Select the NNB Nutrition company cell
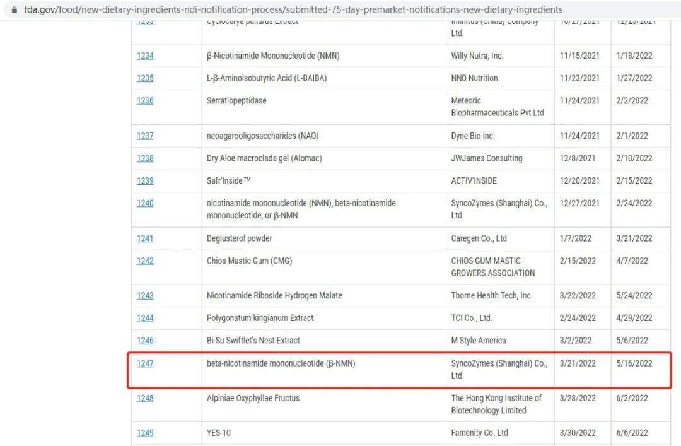This screenshot has height=446, width=681. [500, 78]
